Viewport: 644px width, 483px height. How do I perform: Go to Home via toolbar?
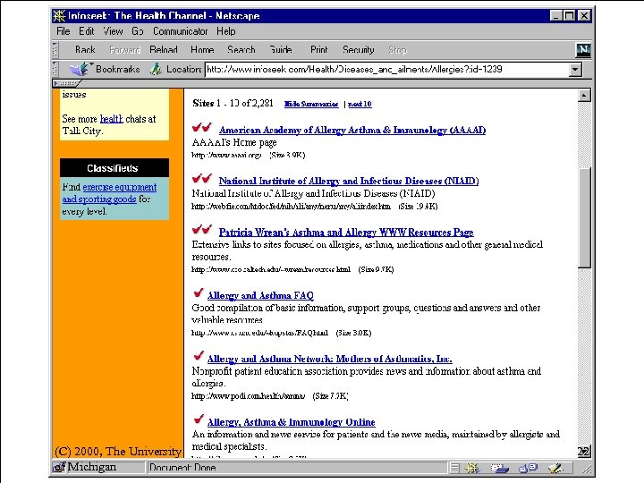coord(202,50)
